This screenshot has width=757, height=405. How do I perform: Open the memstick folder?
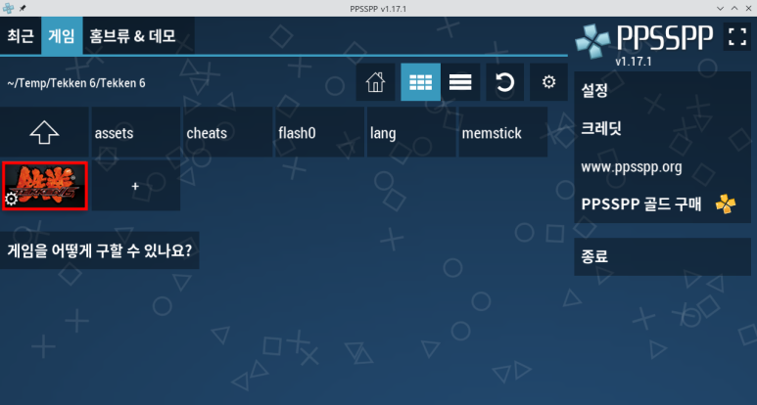pos(502,132)
